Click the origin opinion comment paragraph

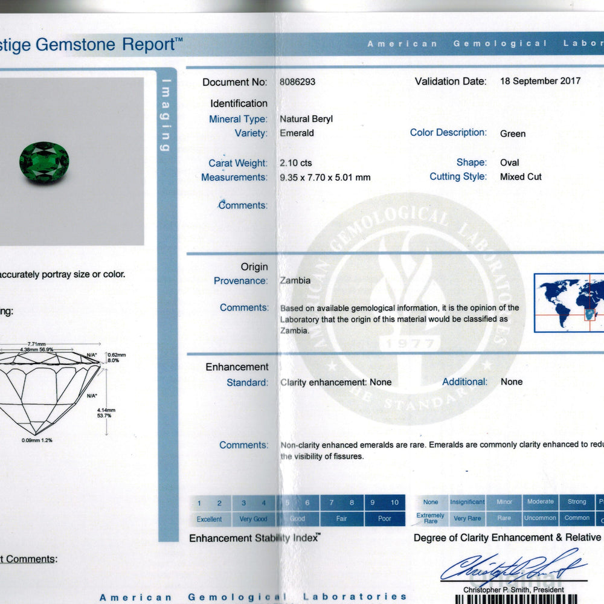(399, 320)
